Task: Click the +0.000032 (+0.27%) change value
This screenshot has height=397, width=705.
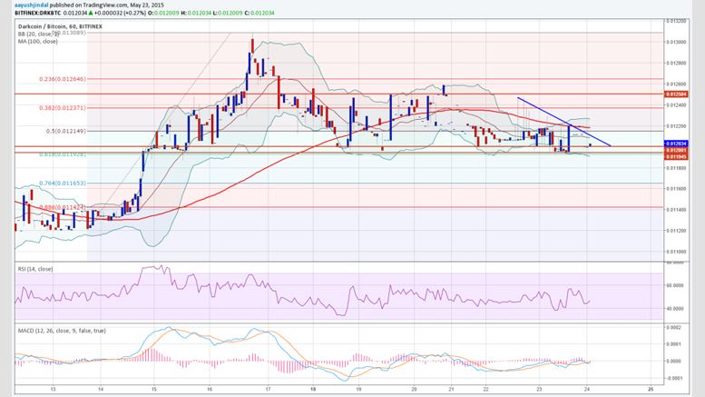Action: tap(120, 13)
